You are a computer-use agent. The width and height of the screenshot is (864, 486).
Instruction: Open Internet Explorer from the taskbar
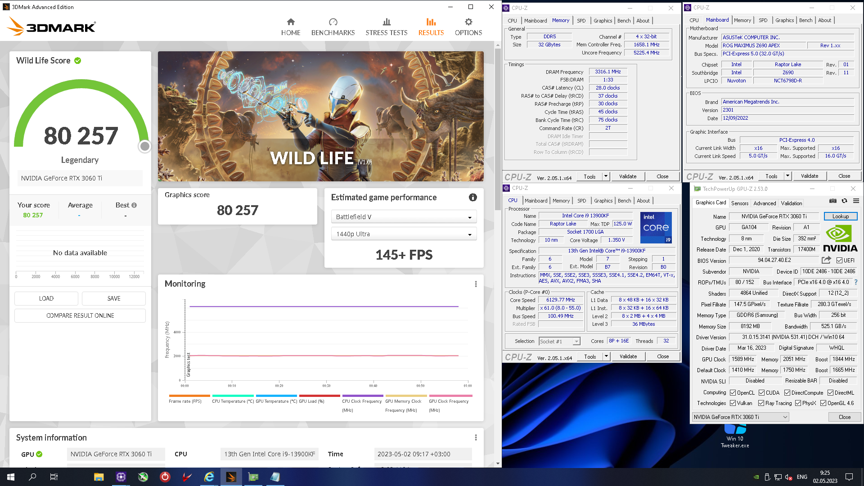click(209, 477)
